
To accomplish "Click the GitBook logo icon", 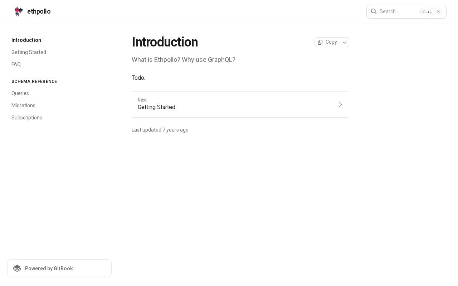I will click(17, 268).
